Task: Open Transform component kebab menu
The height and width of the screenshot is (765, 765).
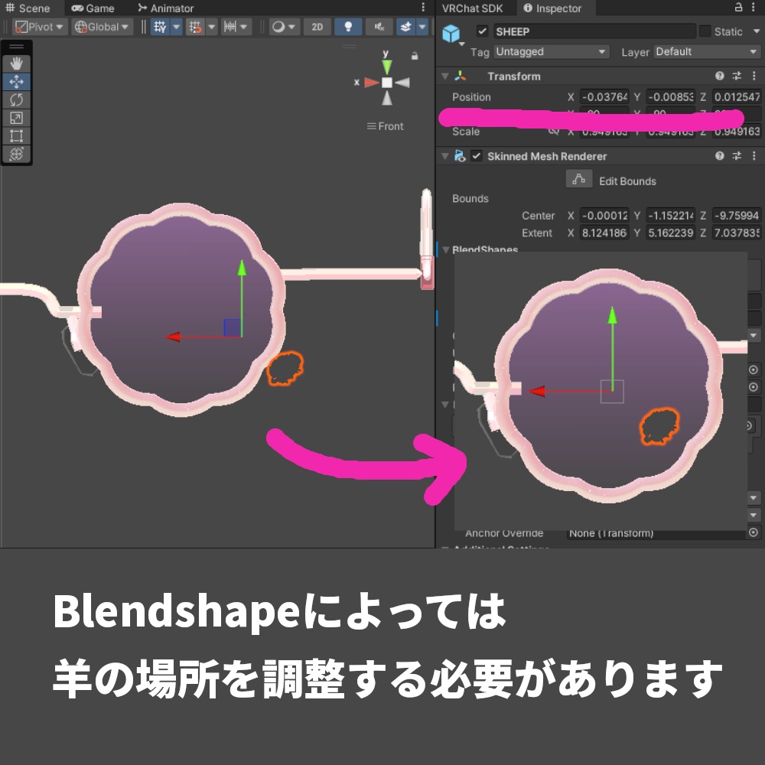Action: coord(754,76)
